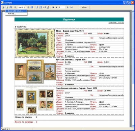This screenshot has height=131, width=135.
Task: Click the 'Page 1 of 1' status text
Action: tap(5, 129)
